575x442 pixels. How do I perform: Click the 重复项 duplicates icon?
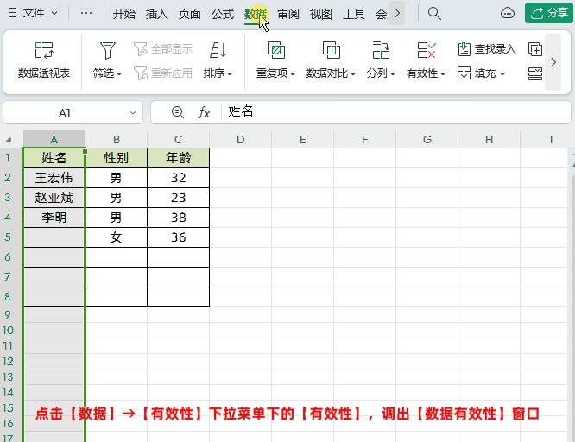click(275, 50)
